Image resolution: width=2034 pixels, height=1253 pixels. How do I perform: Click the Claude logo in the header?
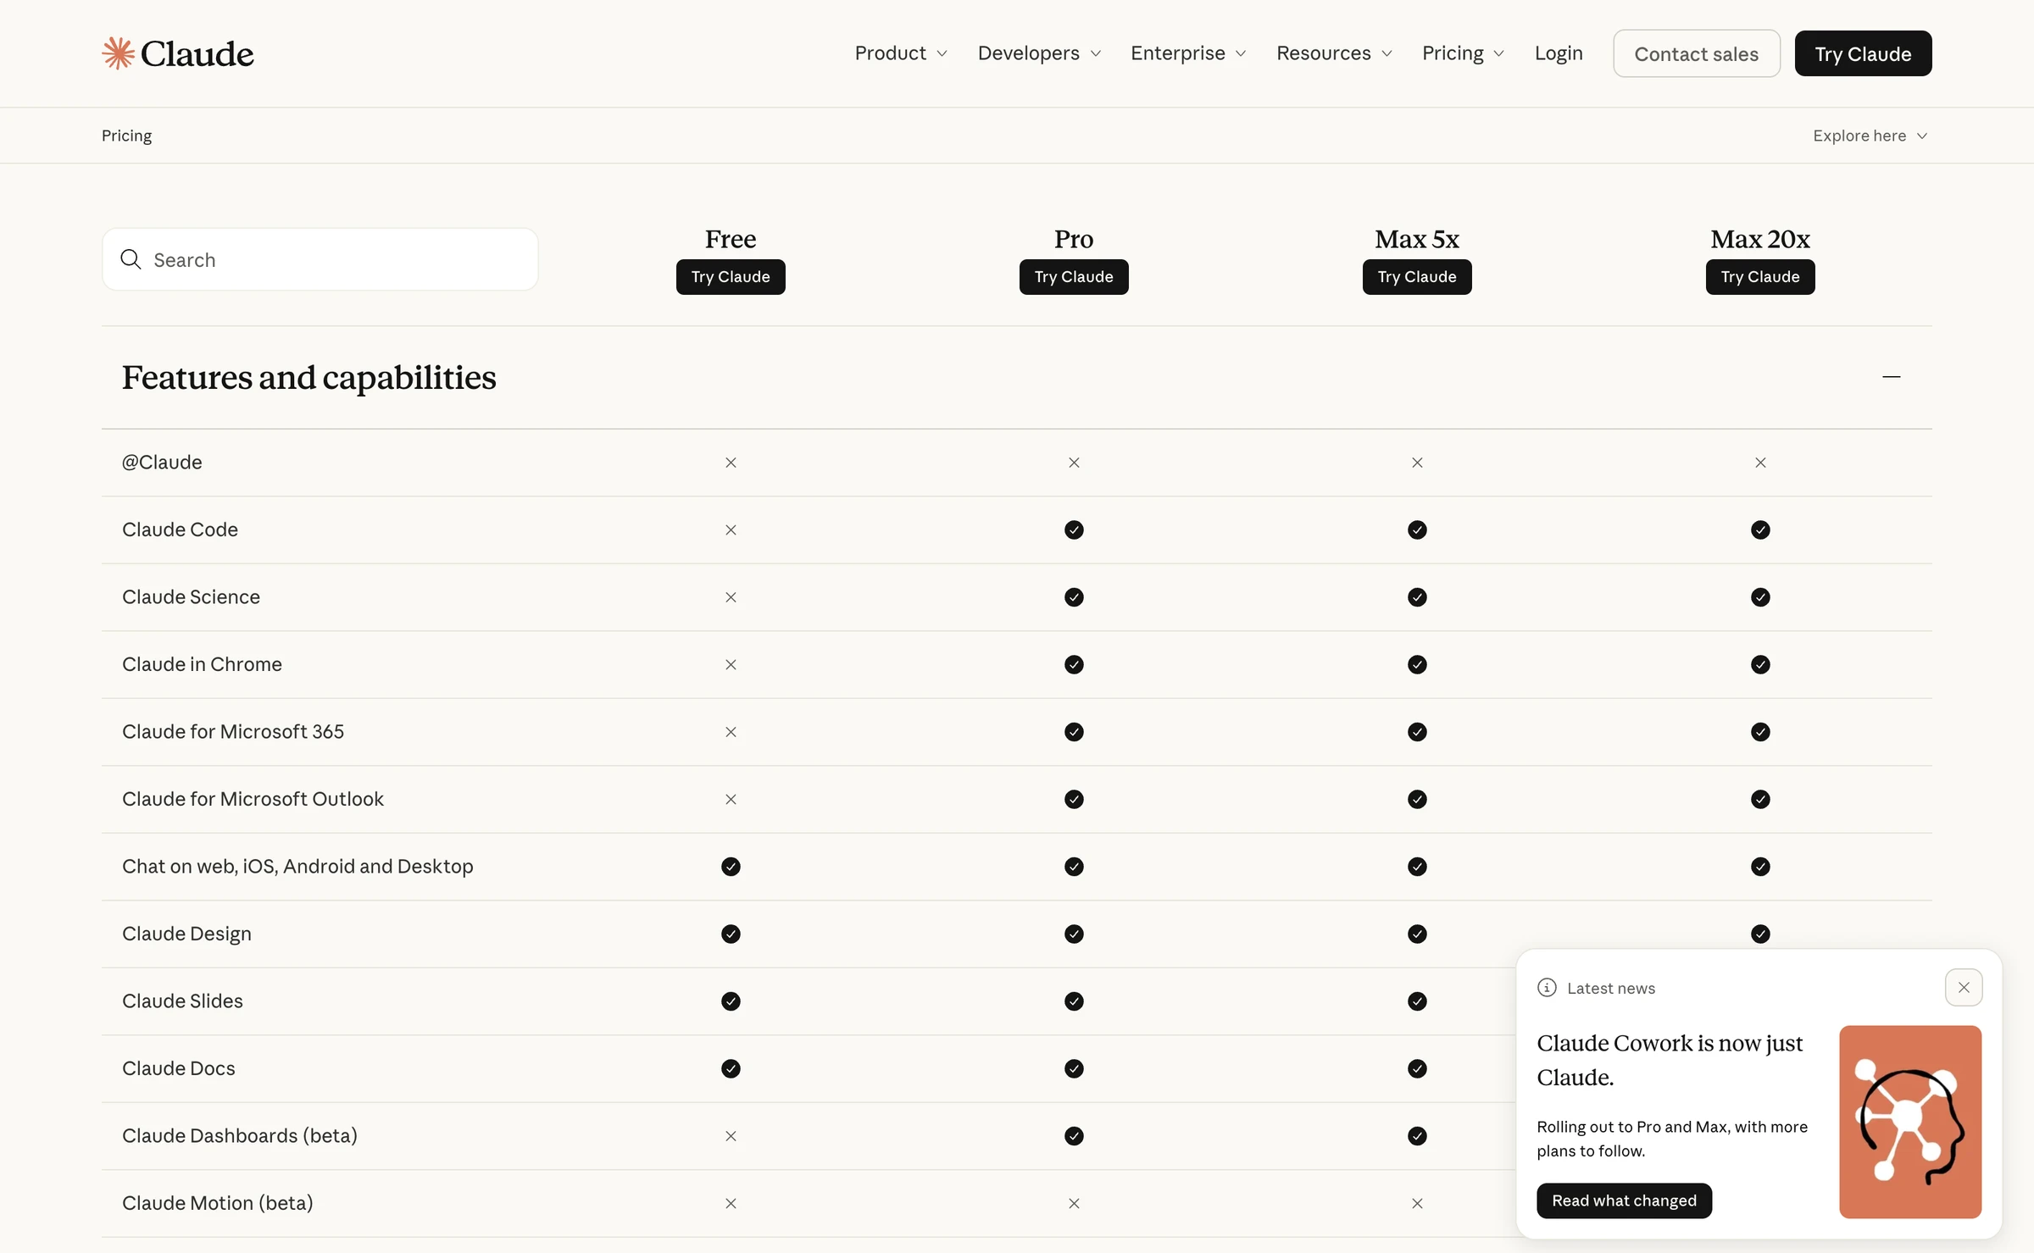point(177,53)
